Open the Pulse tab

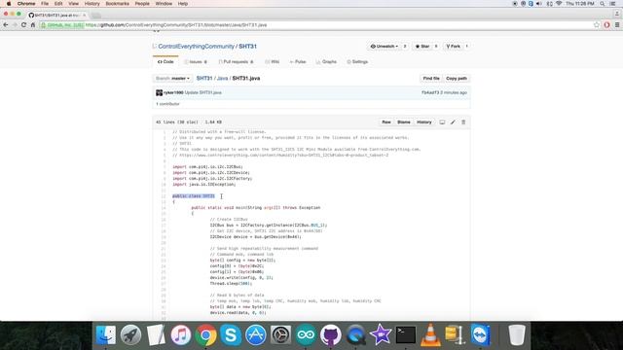pyautogui.click(x=298, y=62)
